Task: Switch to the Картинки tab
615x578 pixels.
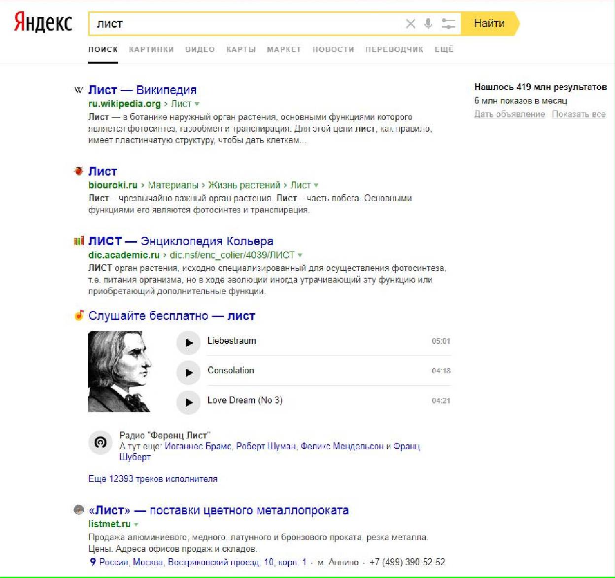Action: (x=151, y=49)
